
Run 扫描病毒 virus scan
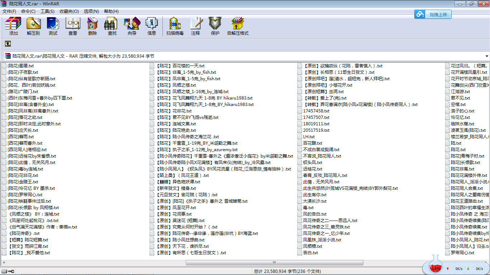(x=175, y=26)
